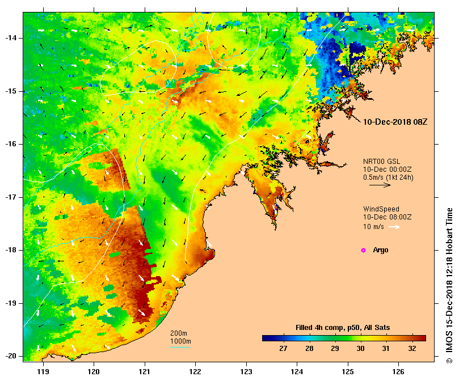Click the dark blue end of the color bar

[266, 338]
